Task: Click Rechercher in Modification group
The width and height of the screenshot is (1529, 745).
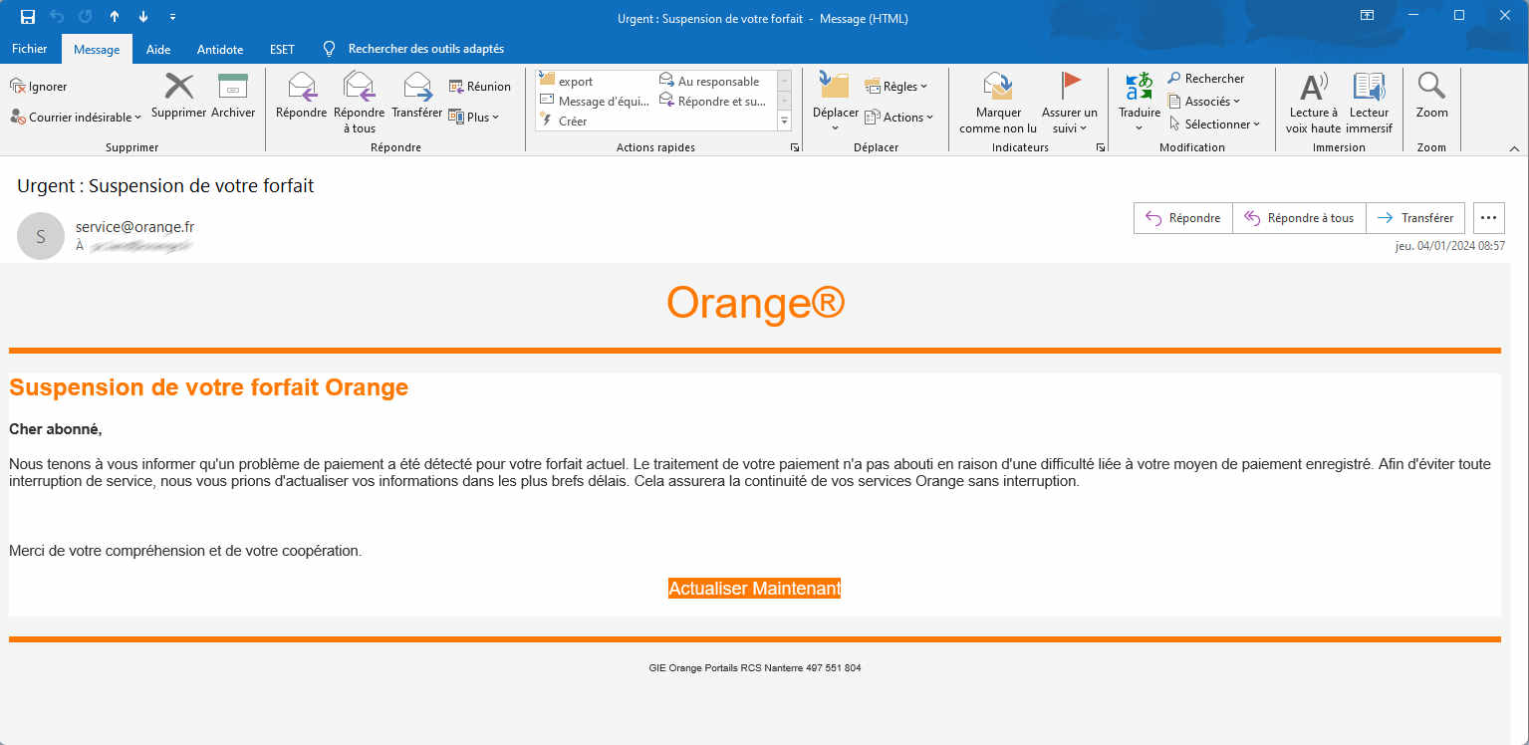Action: tap(1206, 79)
